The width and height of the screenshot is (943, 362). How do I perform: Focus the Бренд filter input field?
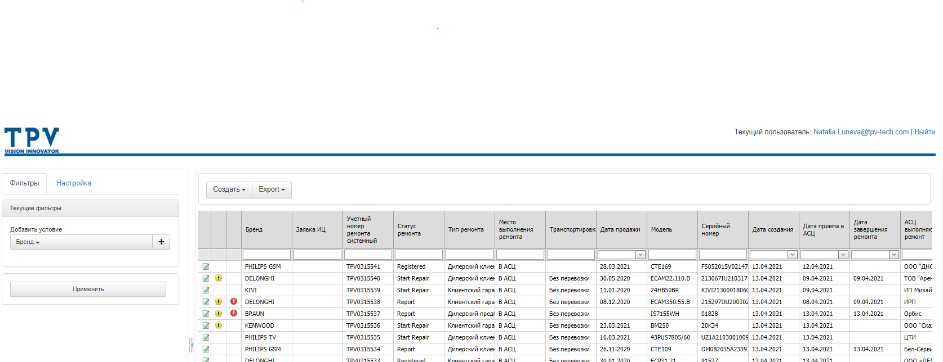click(x=266, y=255)
